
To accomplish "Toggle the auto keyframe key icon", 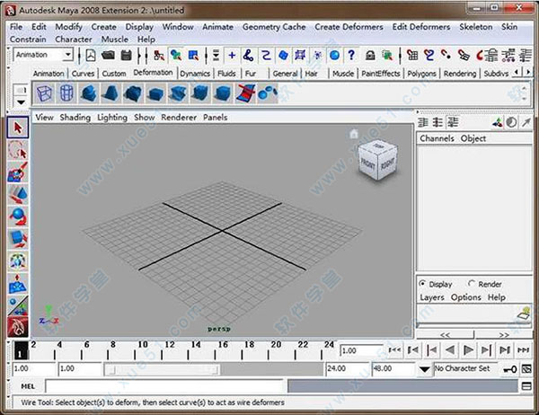I will point(510,369).
